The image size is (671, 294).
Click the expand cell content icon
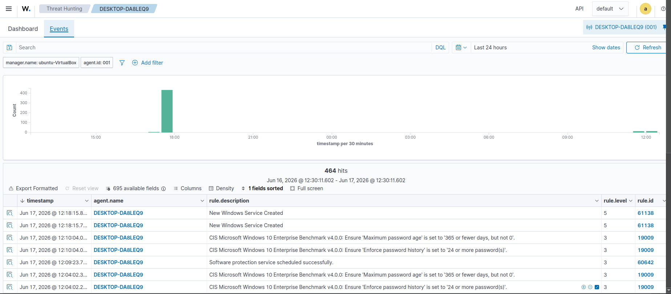597,287
